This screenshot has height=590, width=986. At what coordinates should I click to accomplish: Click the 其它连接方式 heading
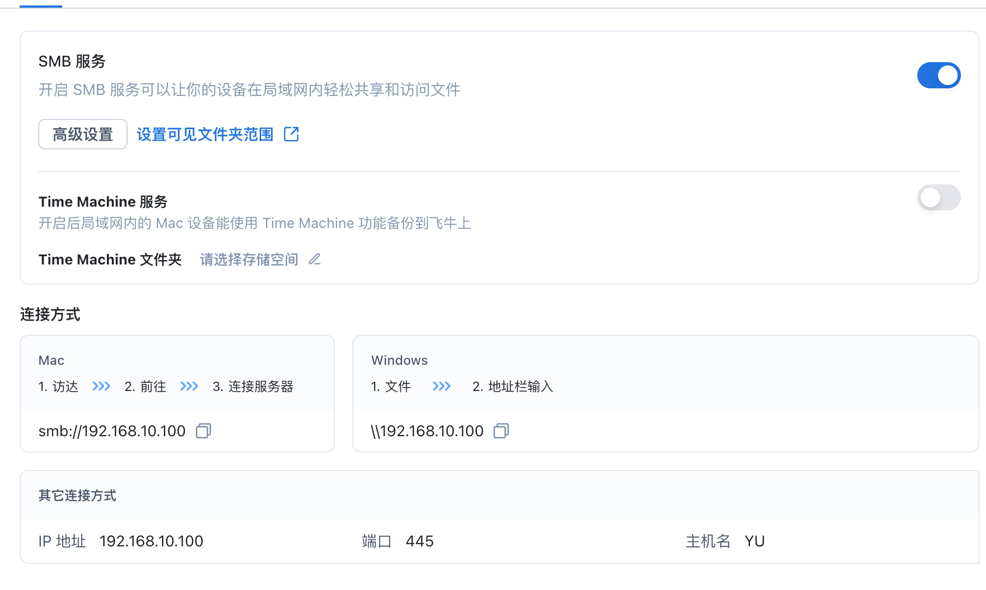(x=77, y=496)
